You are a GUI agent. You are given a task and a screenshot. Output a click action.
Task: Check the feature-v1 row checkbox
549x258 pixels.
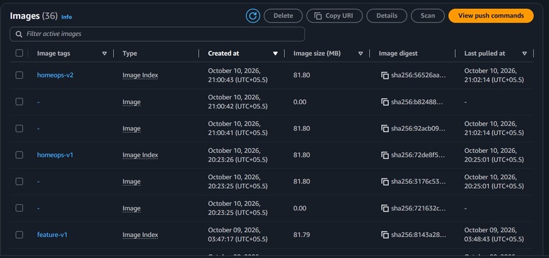click(19, 235)
